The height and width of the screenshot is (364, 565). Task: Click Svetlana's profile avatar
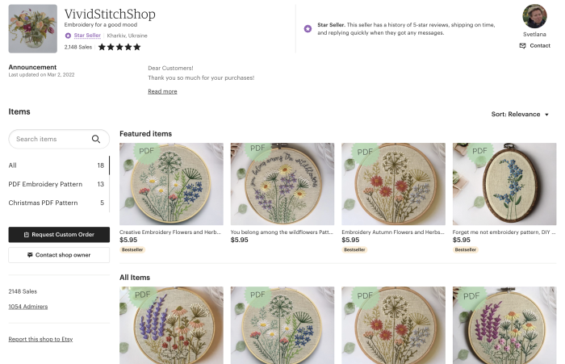pos(534,16)
